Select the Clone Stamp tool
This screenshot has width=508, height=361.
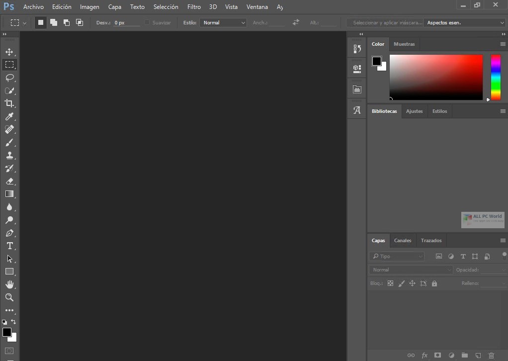pyautogui.click(x=9, y=155)
